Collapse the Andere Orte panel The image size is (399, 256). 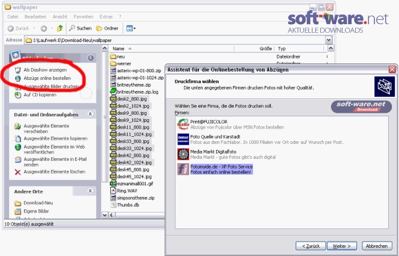90,191
